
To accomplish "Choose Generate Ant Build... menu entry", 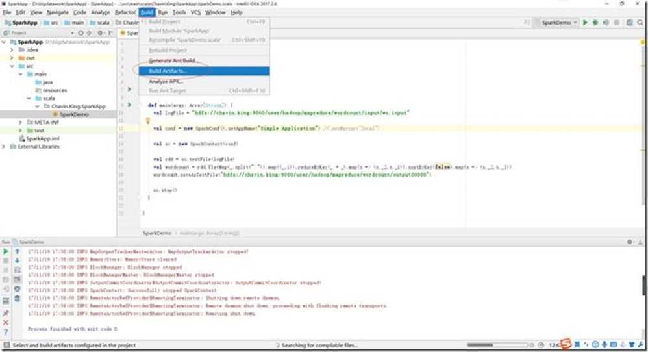I will [x=204, y=61].
